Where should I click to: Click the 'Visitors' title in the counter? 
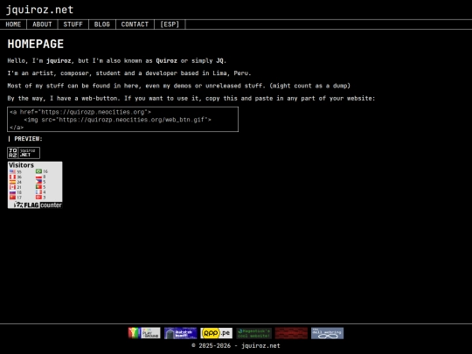[x=21, y=165]
